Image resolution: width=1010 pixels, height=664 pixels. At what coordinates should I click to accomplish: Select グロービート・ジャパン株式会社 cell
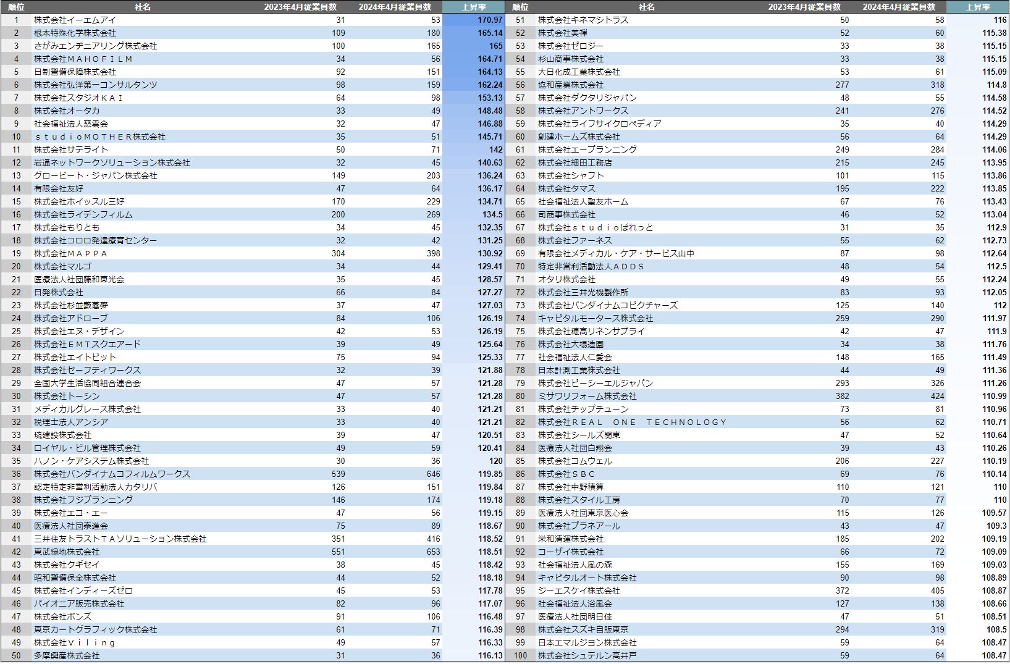click(x=96, y=175)
